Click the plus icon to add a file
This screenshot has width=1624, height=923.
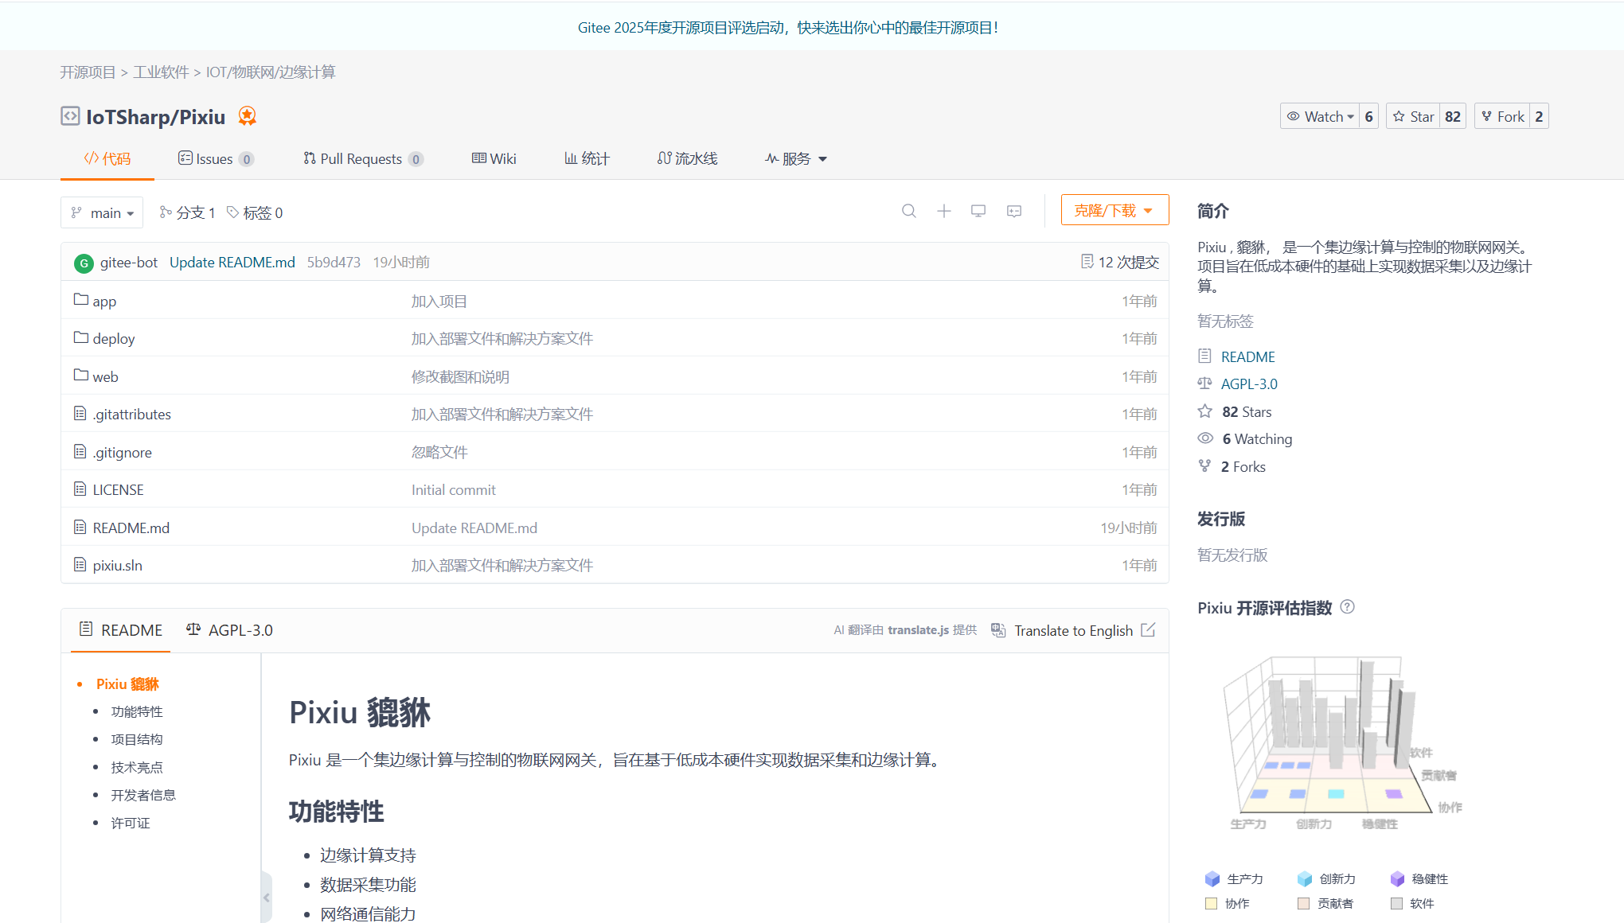click(x=943, y=211)
